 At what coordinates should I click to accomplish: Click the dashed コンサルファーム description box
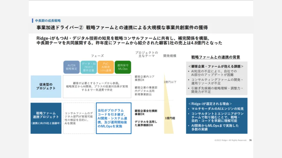pos(78,118)
